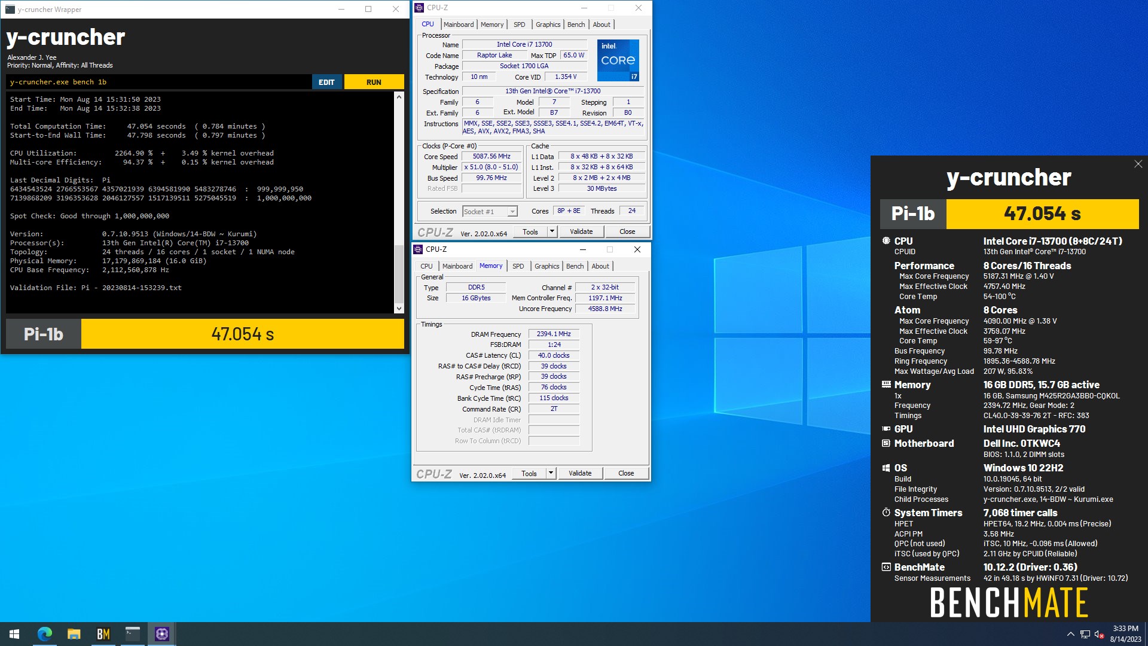This screenshot has width=1148, height=646.
Task: Switch to Bench tab in lower CPU-Z
Action: (x=575, y=266)
